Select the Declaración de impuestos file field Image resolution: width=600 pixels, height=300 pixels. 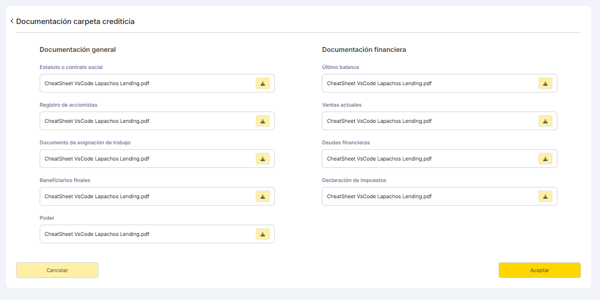click(x=430, y=196)
